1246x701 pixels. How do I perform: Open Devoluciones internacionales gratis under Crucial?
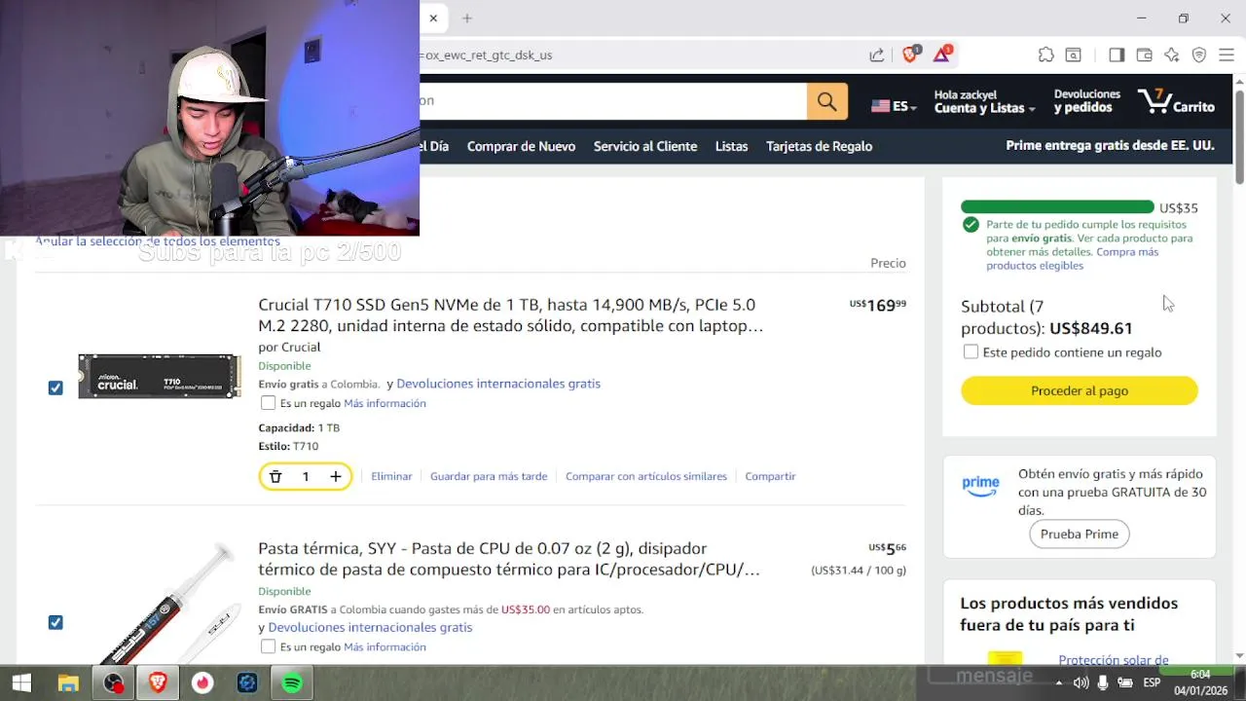pos(498,384)
